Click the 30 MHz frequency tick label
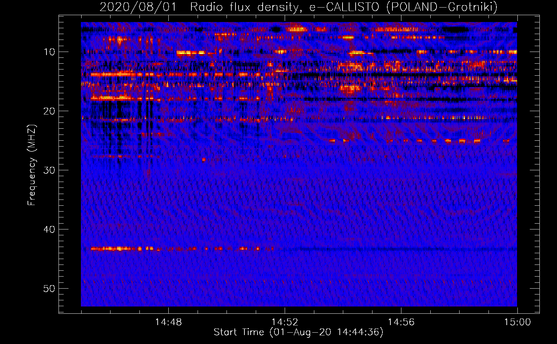The image size is (557, 344). pyautogui.click(x=49, y=170)
